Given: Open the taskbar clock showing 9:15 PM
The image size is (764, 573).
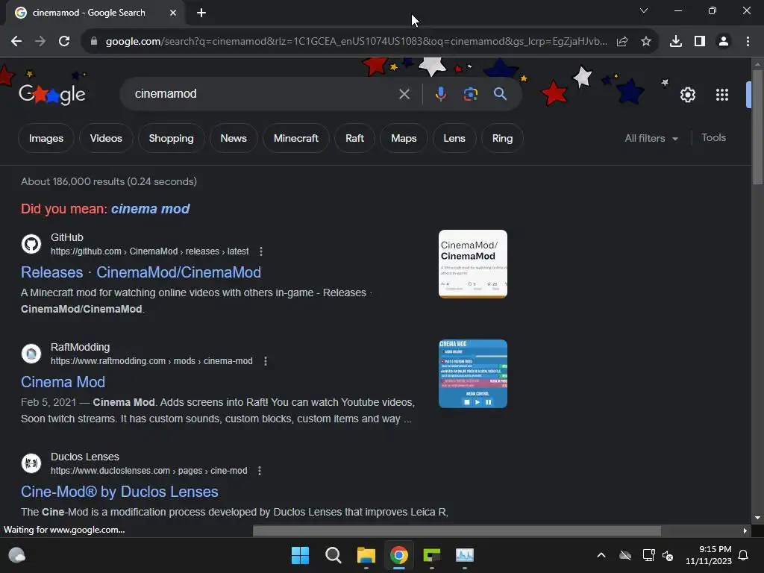Looking at the screenshot, I should pos(709,555).
